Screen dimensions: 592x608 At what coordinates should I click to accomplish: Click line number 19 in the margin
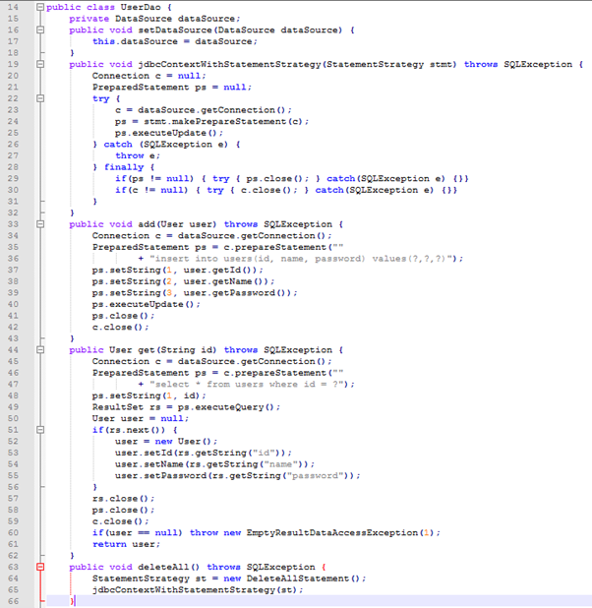pyautogui.click(x=13, y=64)
